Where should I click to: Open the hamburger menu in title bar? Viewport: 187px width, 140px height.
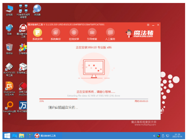(x=148, y=25)
